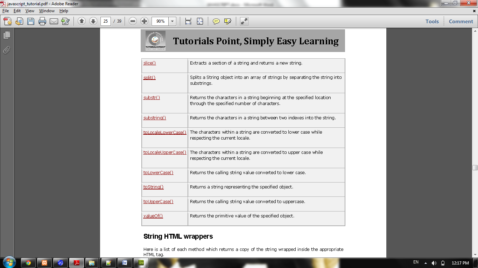Click 'Returns the primitive value' description

242,216
